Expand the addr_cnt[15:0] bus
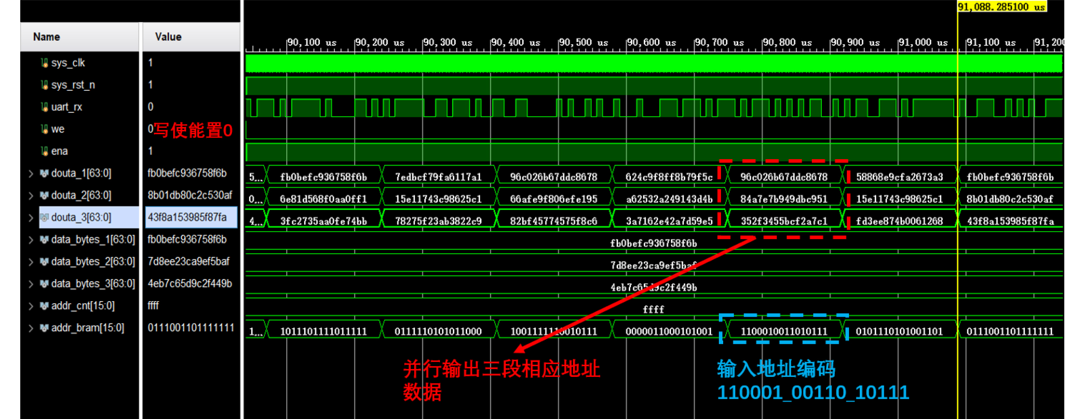The height and width of the screenshot is (419, 1086). [31, 306]
